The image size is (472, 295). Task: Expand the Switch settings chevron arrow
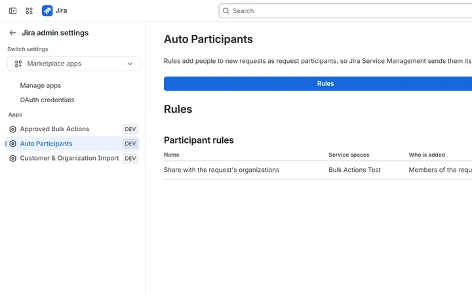click(x=130, y=64)
